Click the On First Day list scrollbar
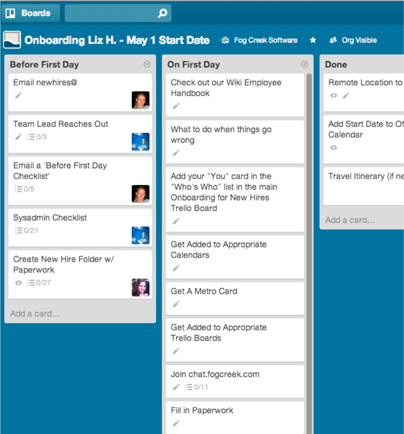 [x=309, y=231]
